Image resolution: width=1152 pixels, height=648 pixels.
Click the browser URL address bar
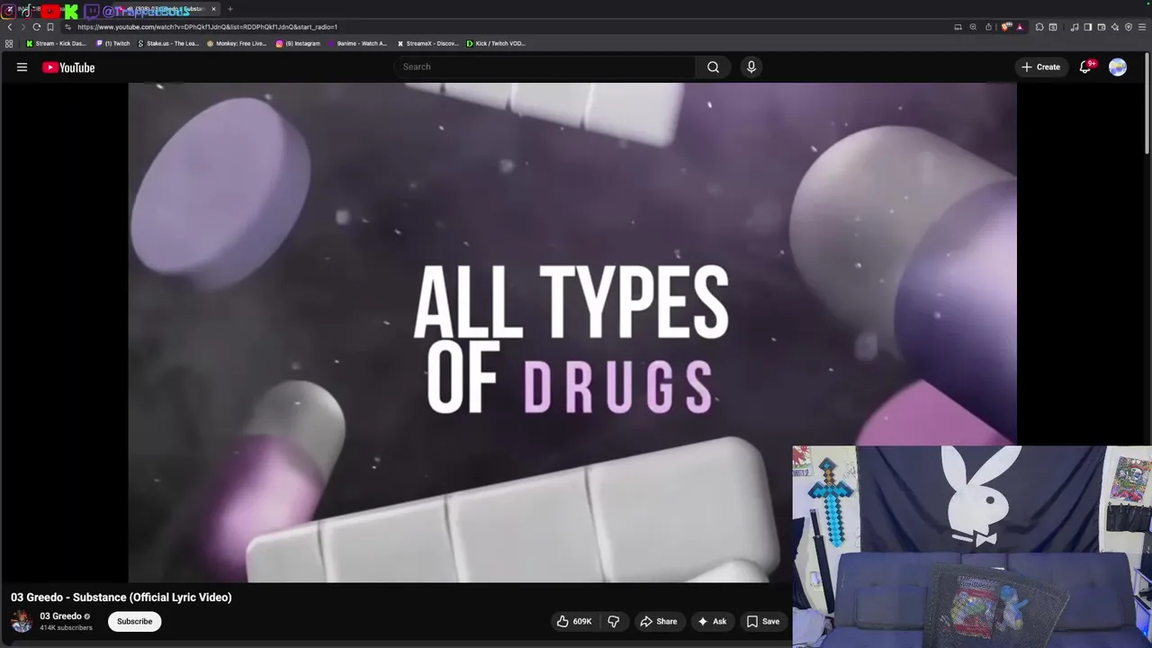(x=504, y=27)
